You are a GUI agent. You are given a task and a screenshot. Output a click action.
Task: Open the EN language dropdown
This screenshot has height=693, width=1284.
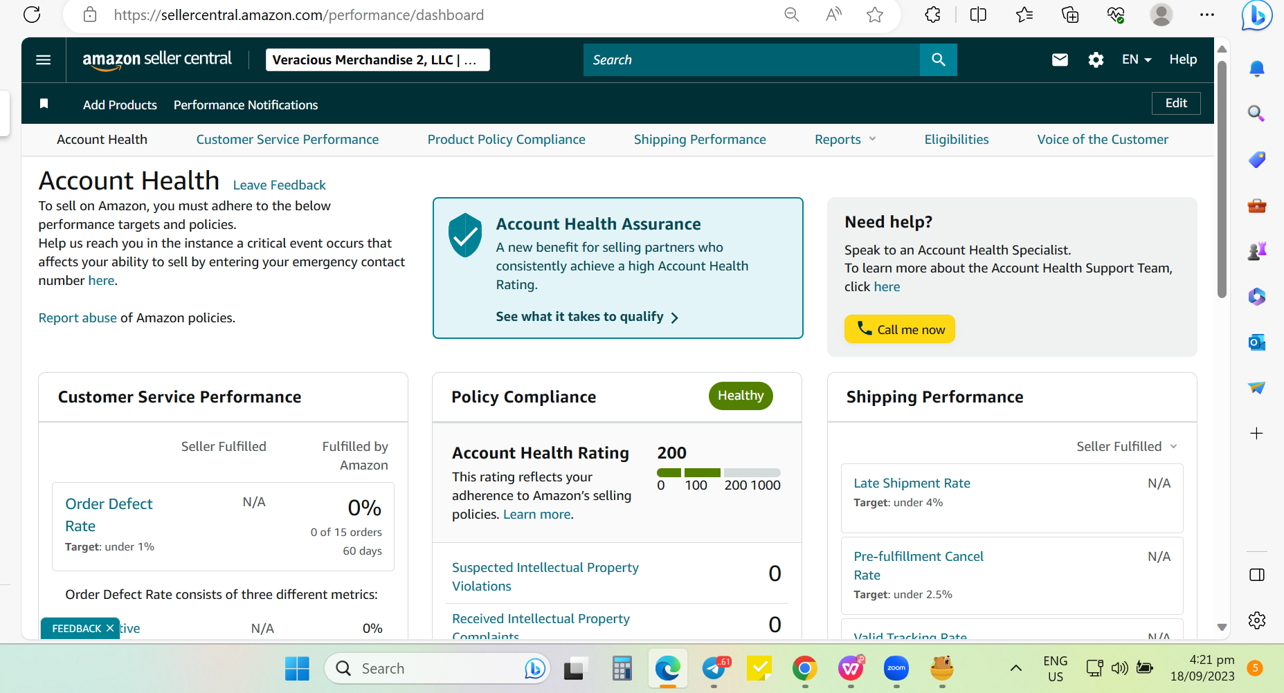click(1137, 59)
